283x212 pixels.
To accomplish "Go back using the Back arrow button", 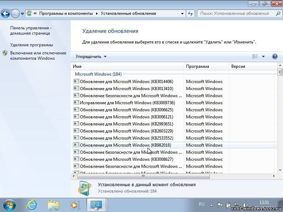I will pos(5,13).
